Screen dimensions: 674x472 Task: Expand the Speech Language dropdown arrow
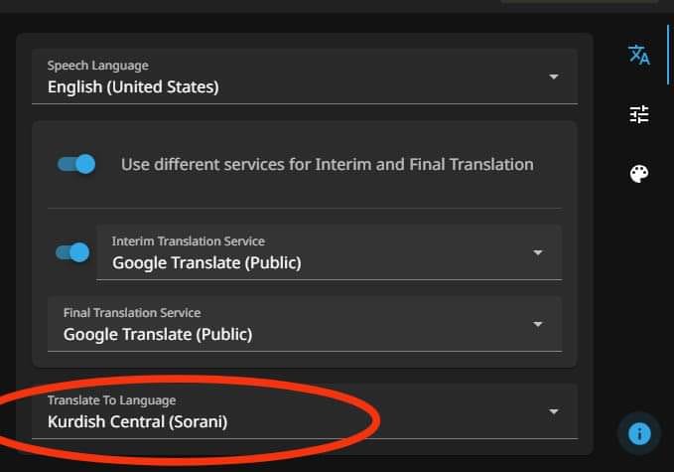point(554,77)
